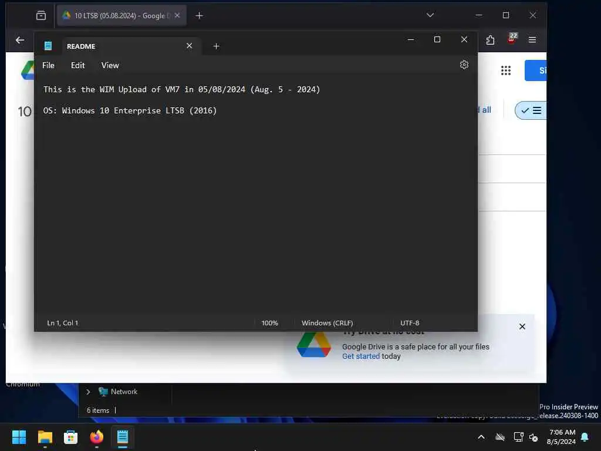This screenshot has width=601, height=451.
Task: Click the Notepad taskbar icon
Action: (122, 437)
